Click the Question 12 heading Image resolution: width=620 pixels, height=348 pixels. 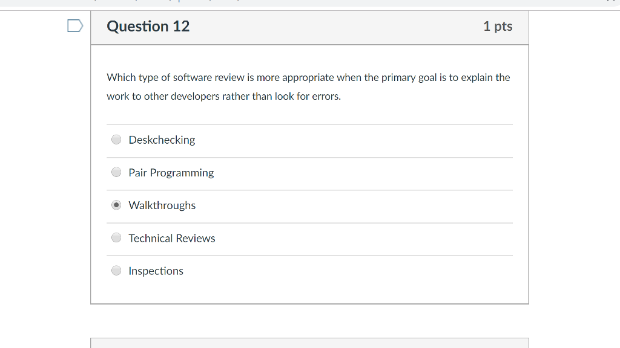pos(148,27)
